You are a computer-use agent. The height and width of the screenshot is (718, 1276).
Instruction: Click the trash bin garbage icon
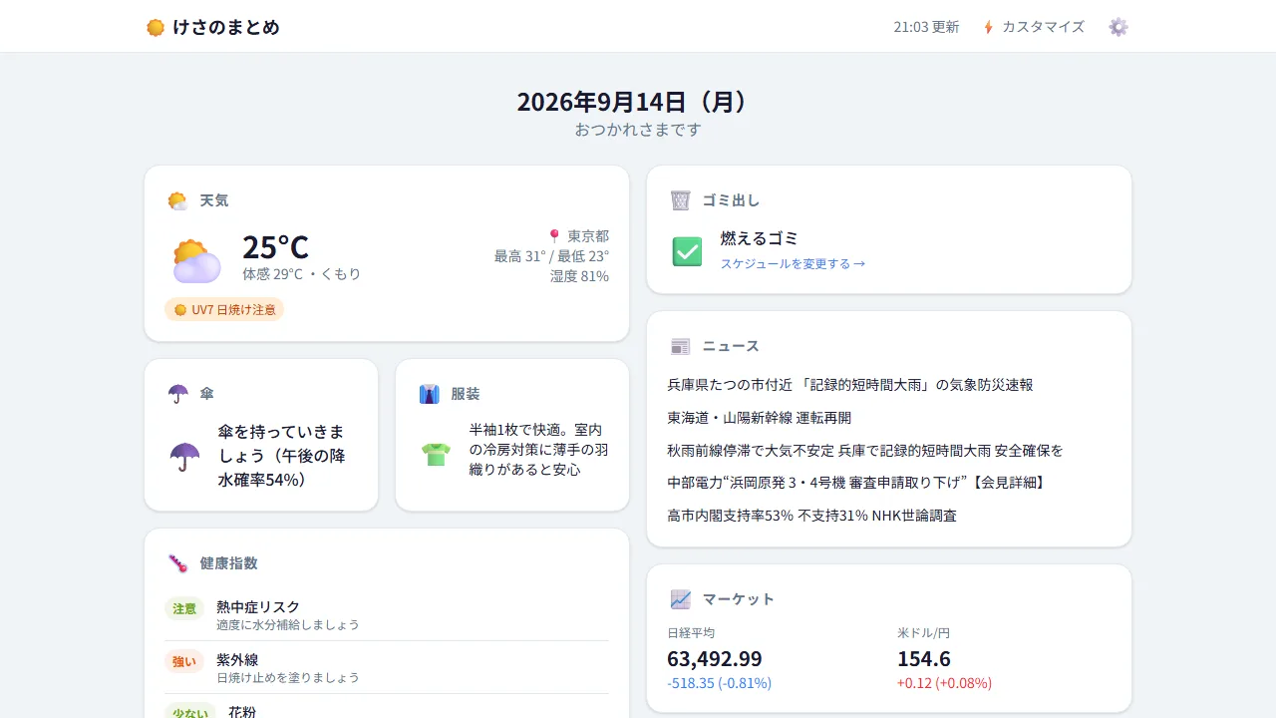pyautogui.click(x=681, y=200)
